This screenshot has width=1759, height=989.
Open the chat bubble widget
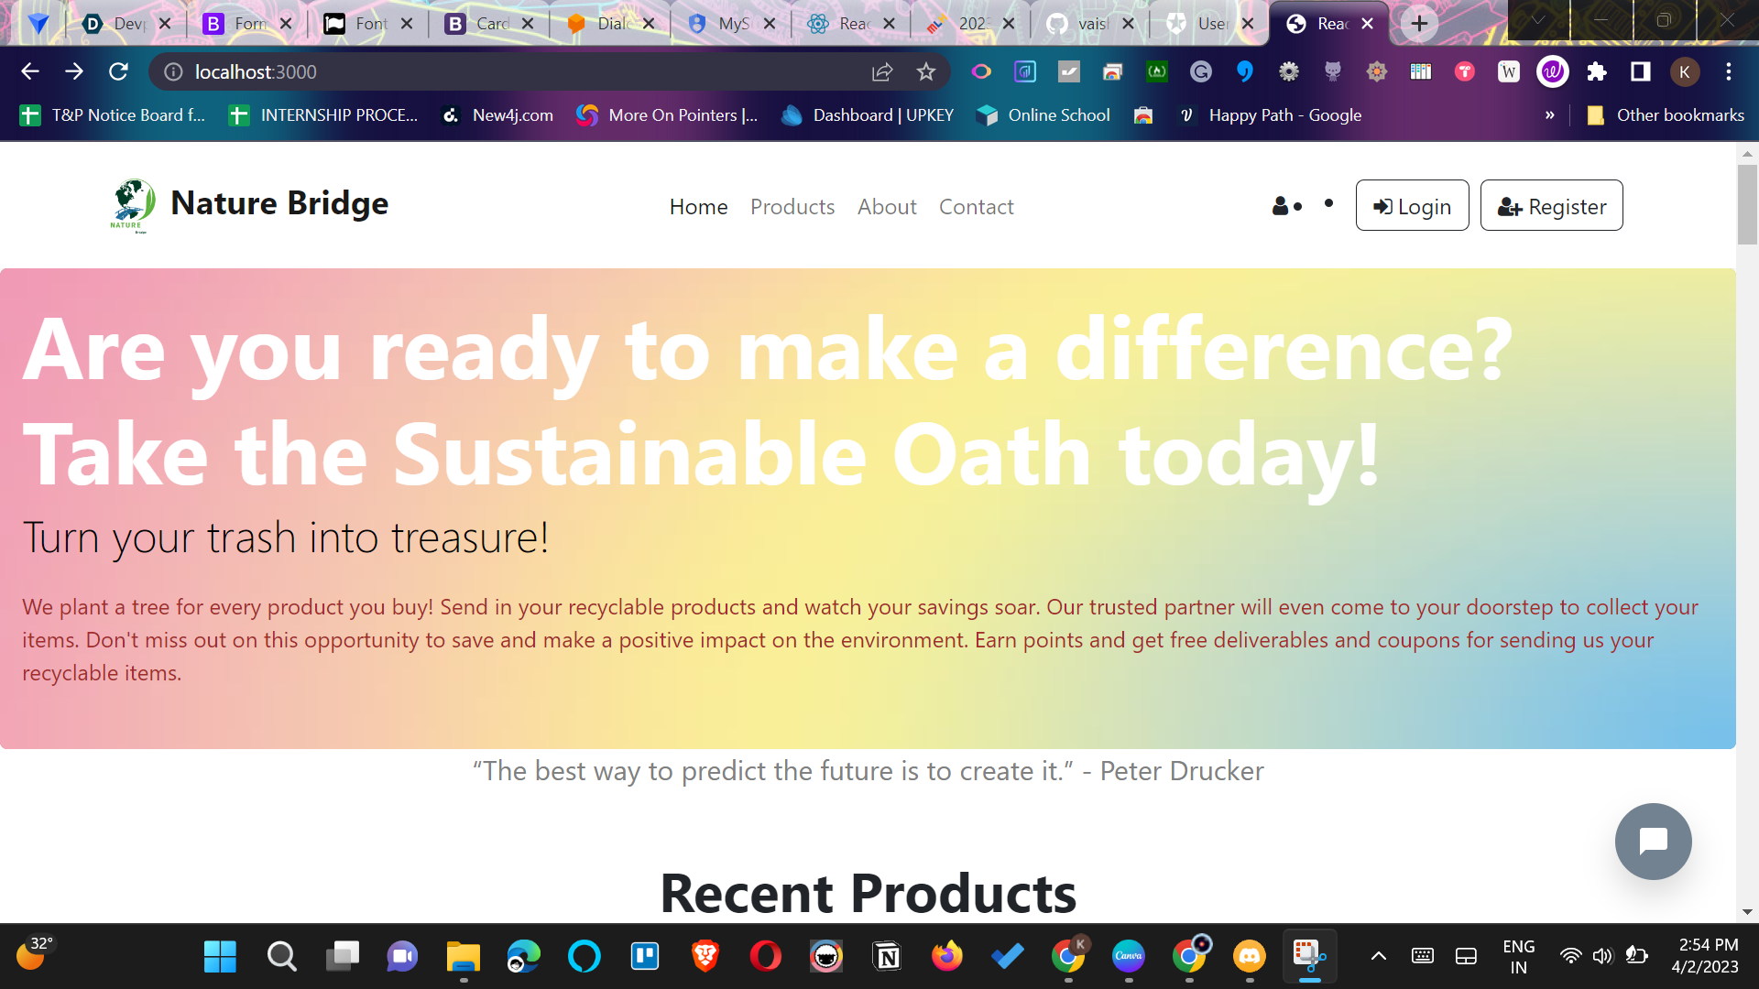point(1653,841)
